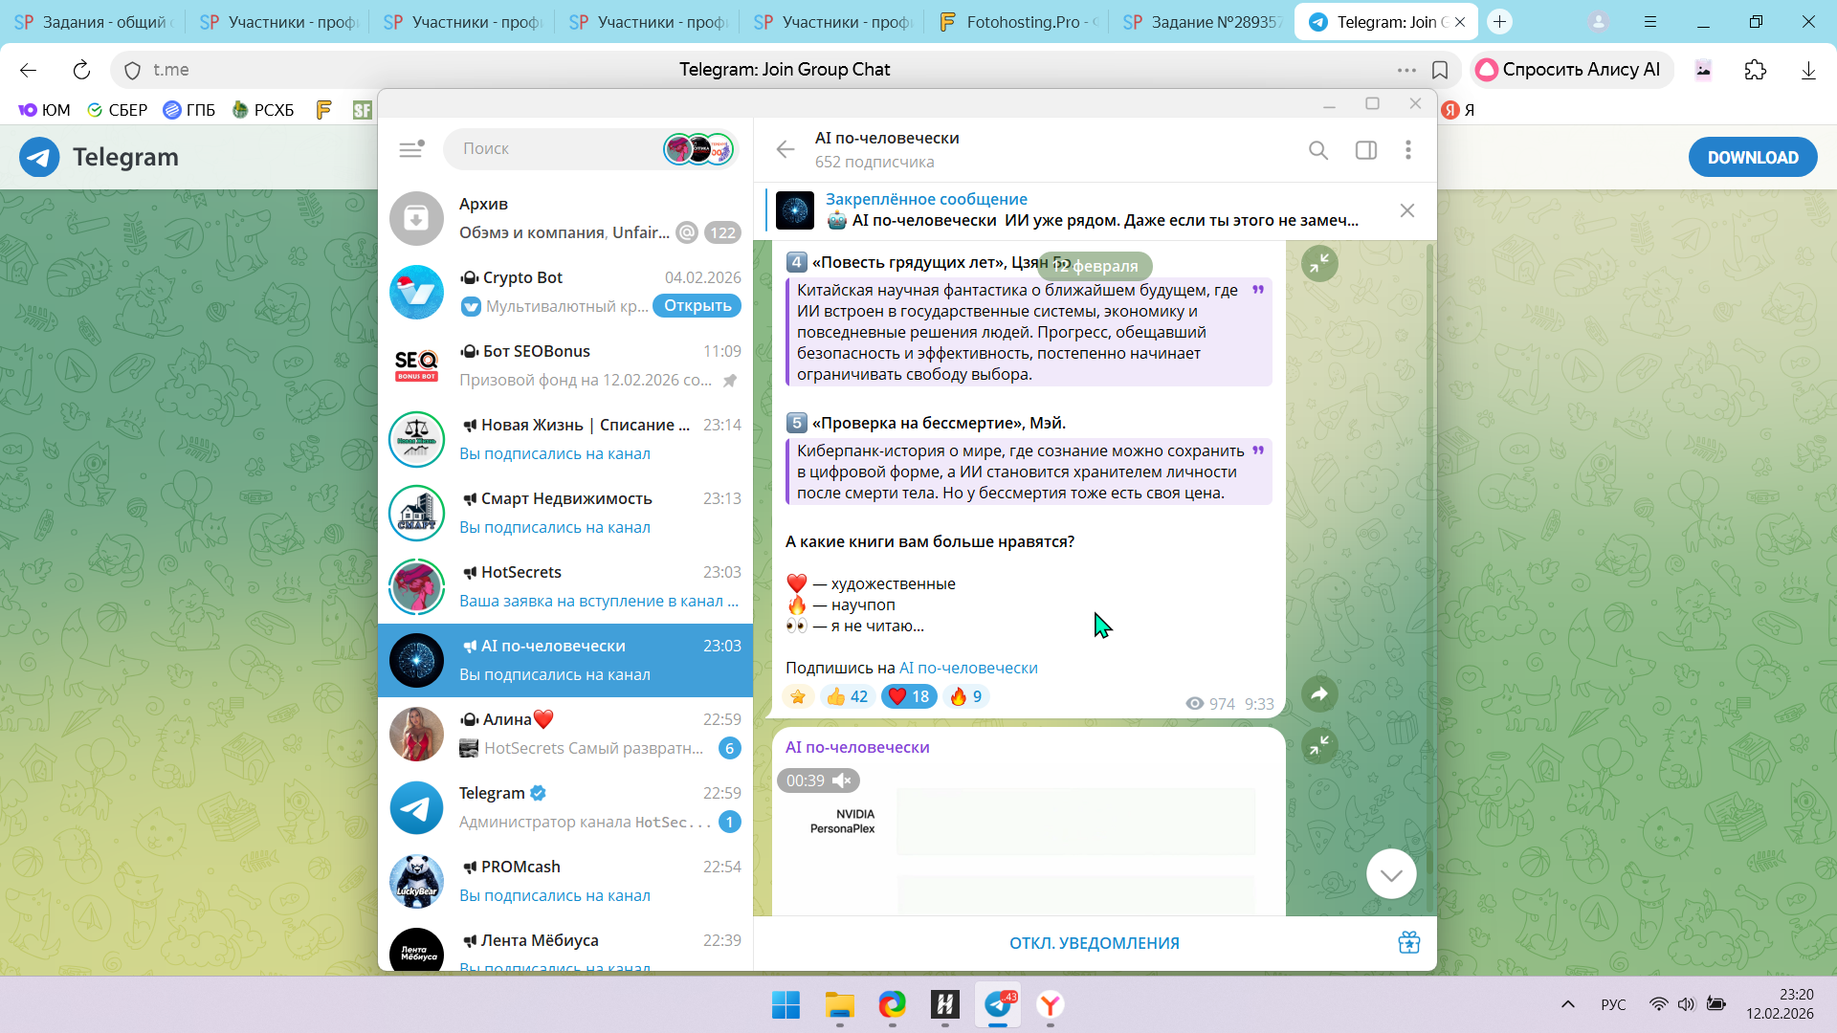Go back with chat header arrow
1837x1033 pixels.
click(x=786, y=149)
